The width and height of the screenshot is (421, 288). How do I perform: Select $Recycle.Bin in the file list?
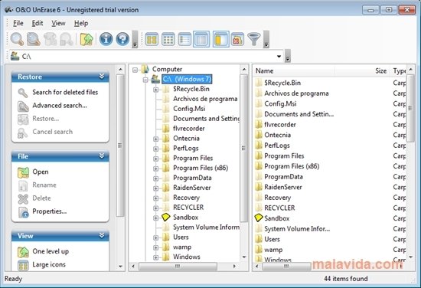[x=282, y=83]
